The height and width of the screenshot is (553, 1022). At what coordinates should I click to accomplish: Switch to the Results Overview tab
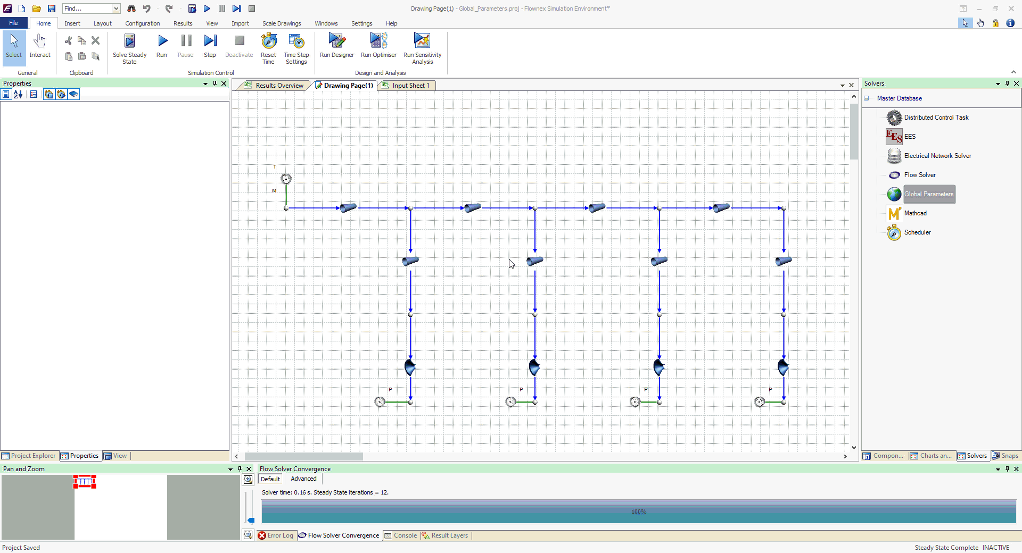point(279,86)
